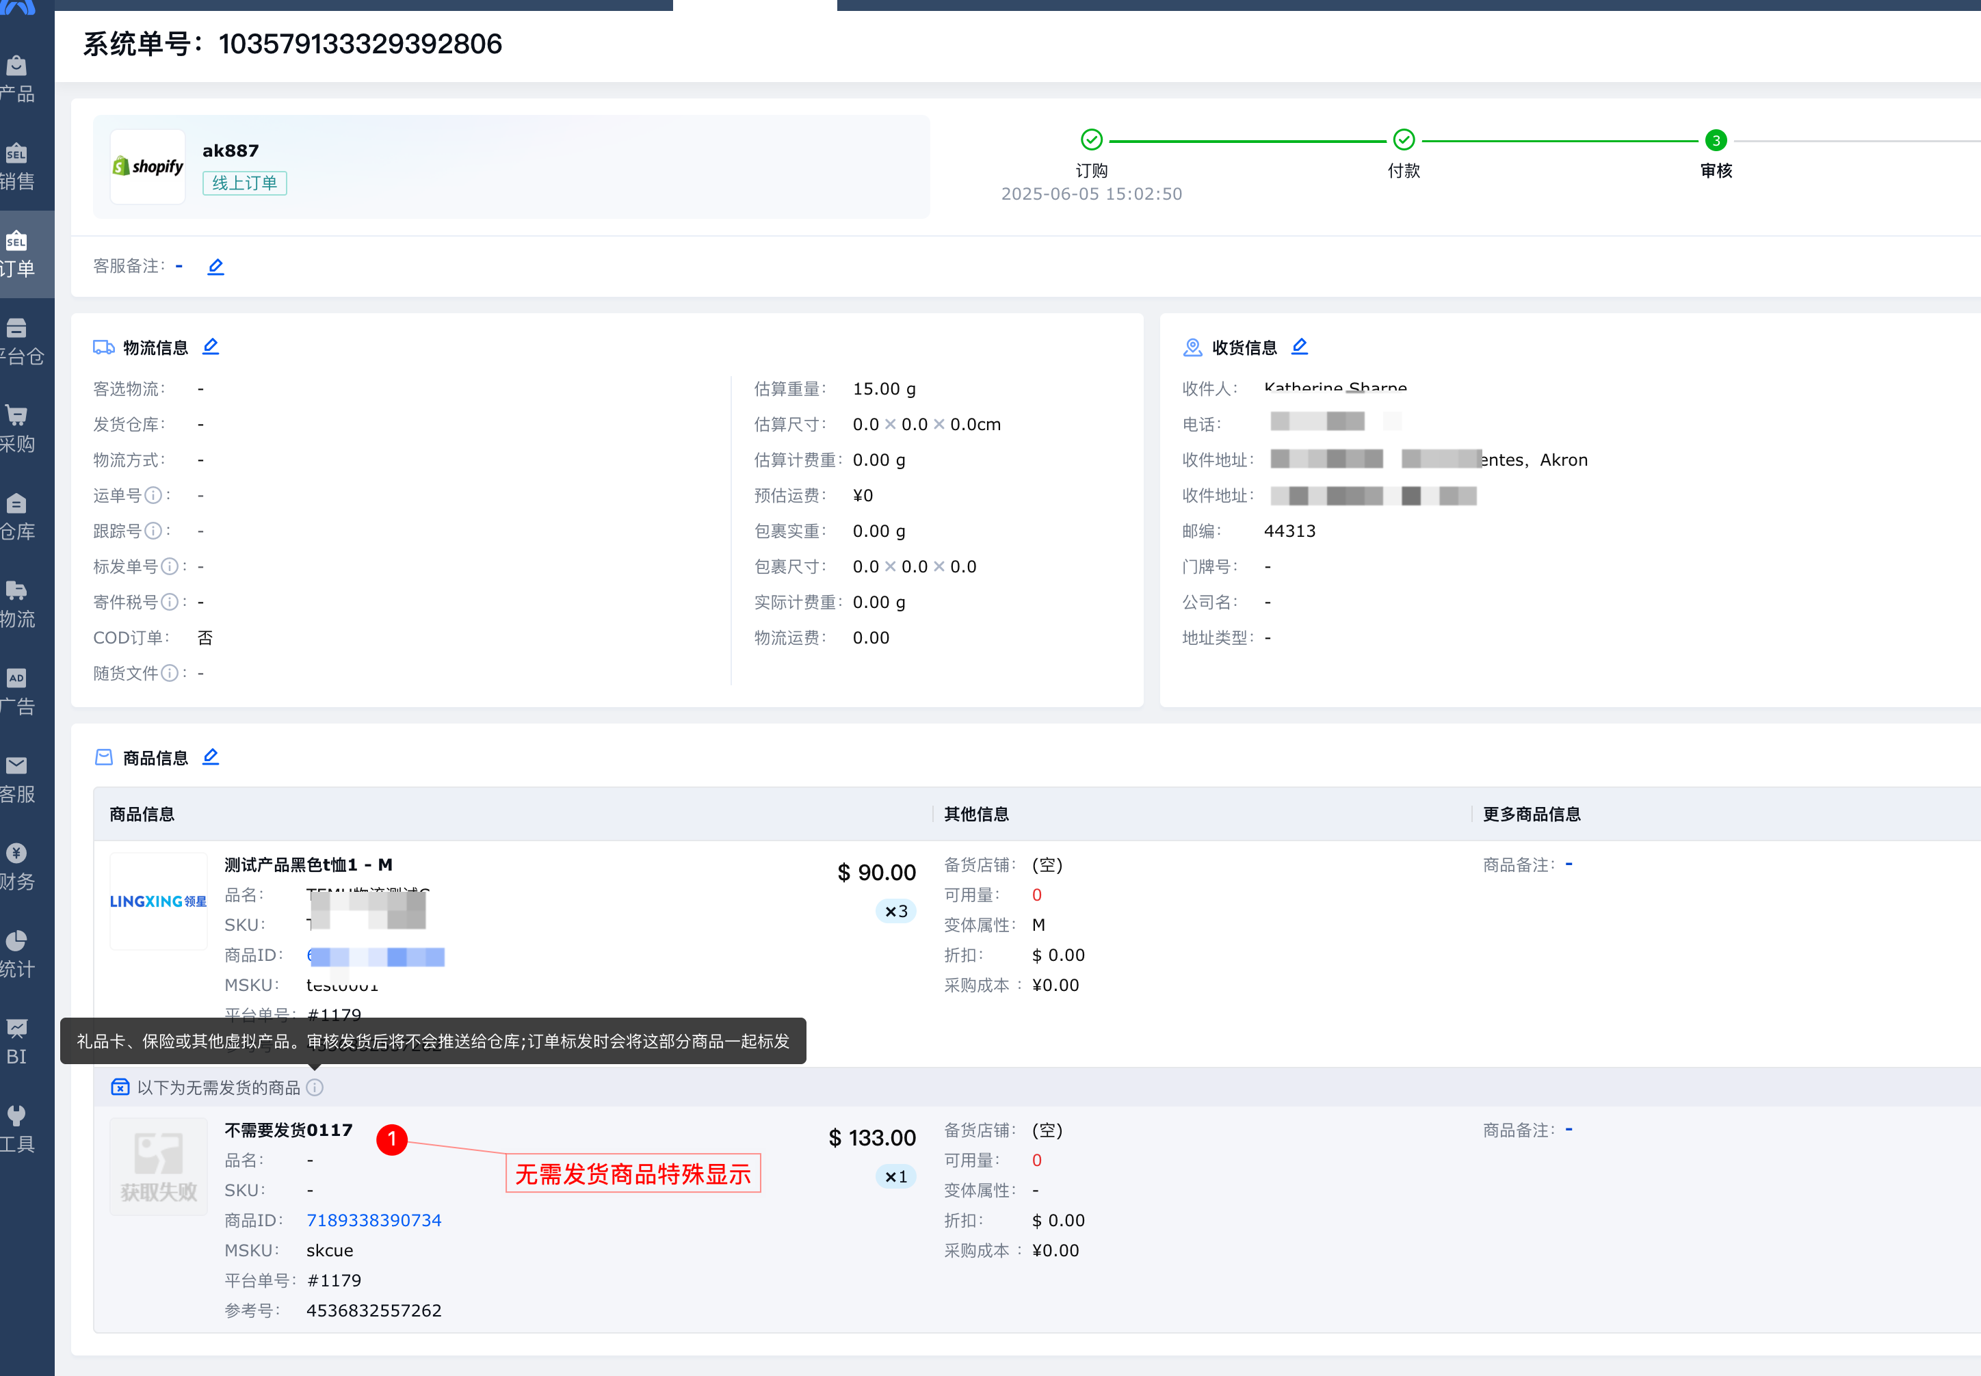Click the order date 2025-06-05 15:02:50
1981x1376 pixels.
[x=1092, y=194]
